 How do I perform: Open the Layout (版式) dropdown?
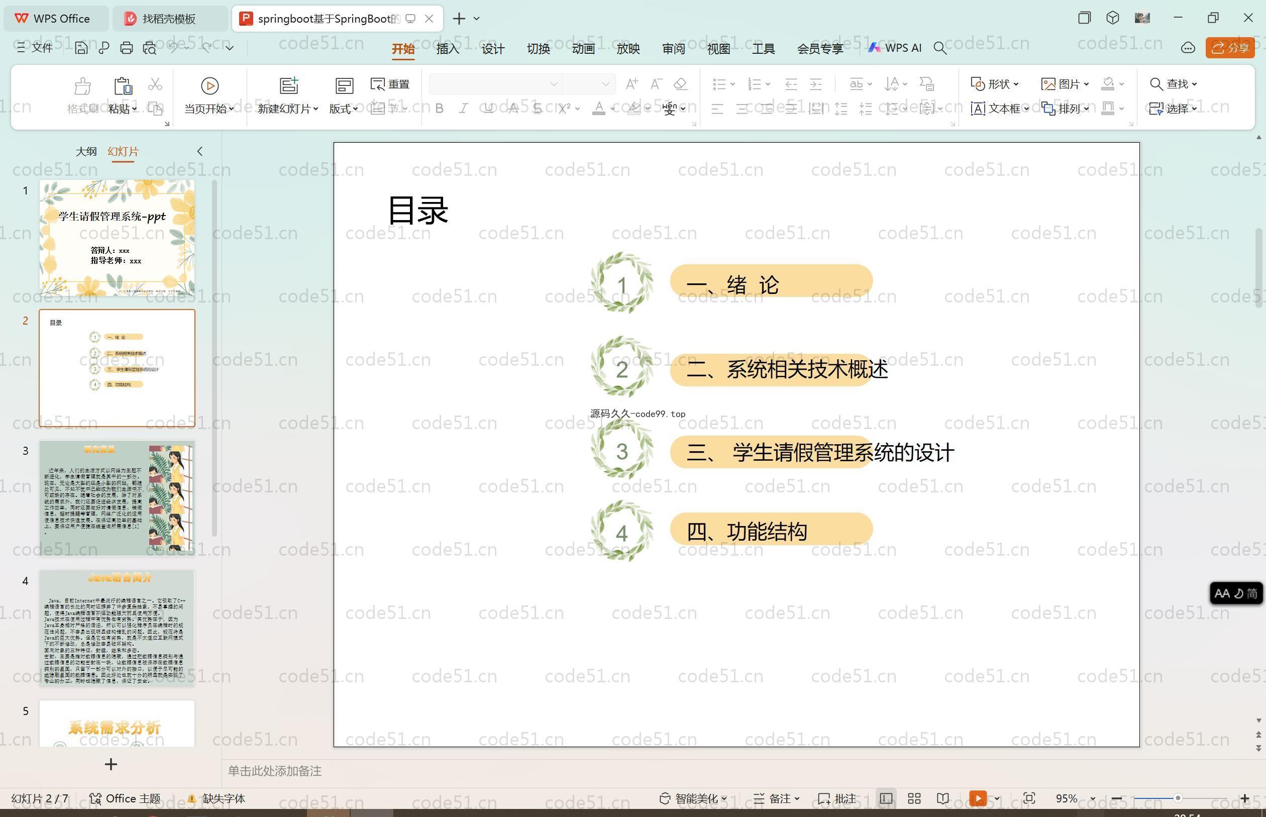(x=344, y=109)
